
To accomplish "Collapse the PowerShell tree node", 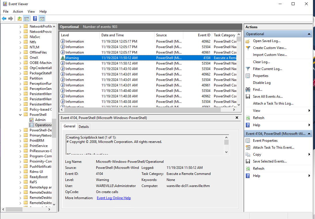I will pos(20,114).
